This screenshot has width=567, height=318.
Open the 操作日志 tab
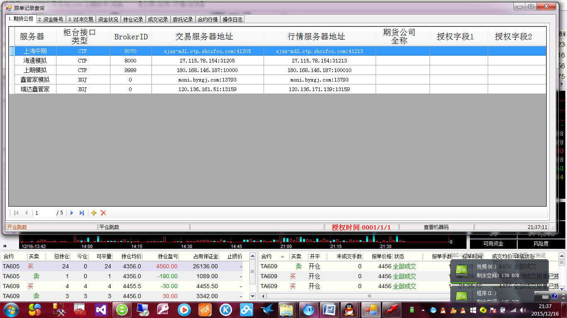pyautogui.click(x=233, y=19)
